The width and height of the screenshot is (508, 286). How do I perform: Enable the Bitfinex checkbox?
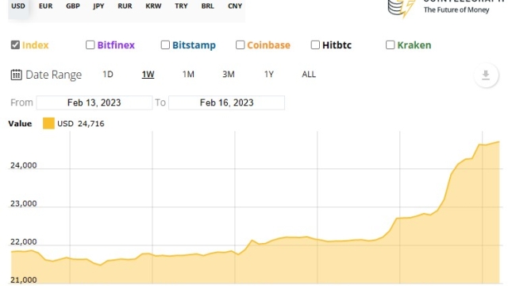tap(90, 44)
